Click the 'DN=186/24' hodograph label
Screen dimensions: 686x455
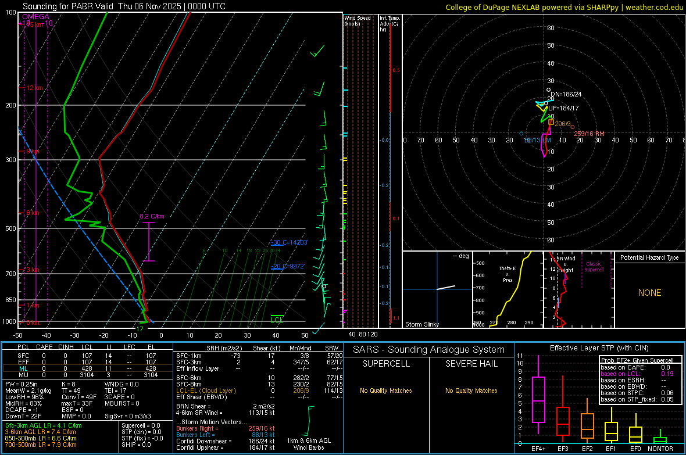click(x=566, y=94)
